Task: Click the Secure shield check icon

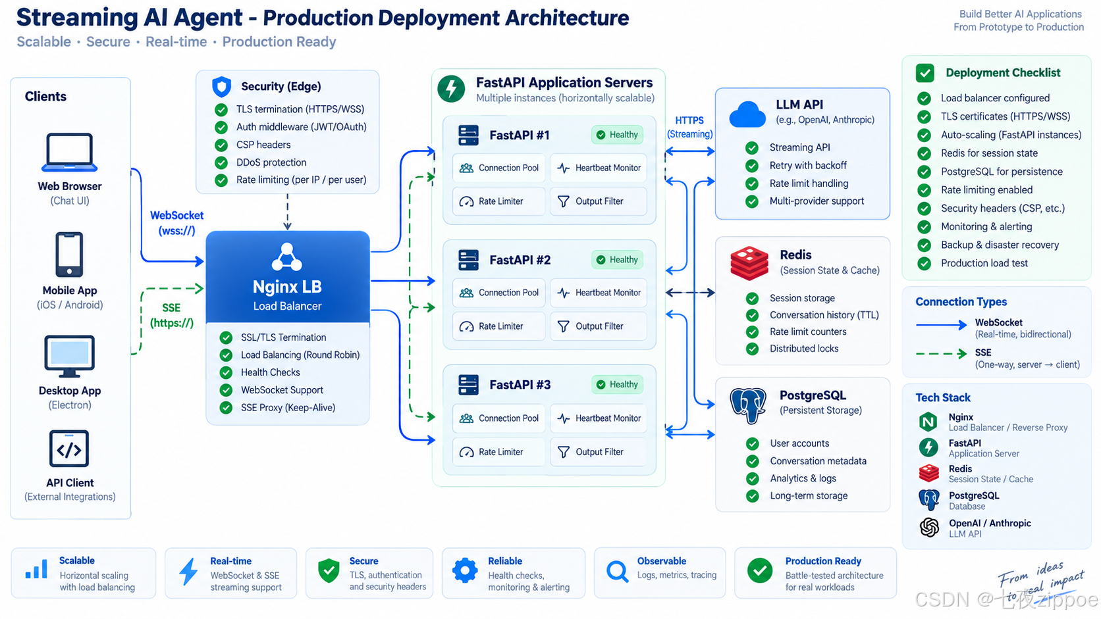Action: [329, 572]
